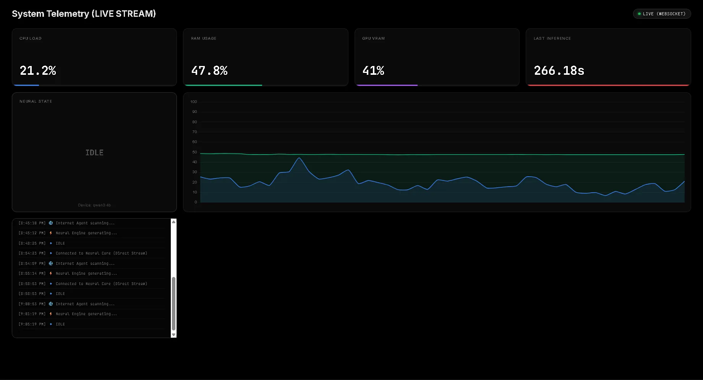
Task: Click the blue line peak in the telemetry chart
Action: click(x=300, y=158)
